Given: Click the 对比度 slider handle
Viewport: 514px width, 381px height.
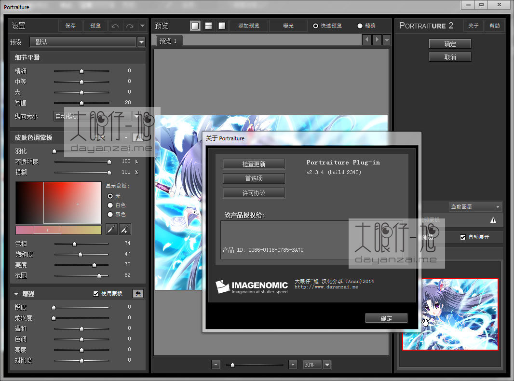Looking at the screenshot, I should pyautogui.click(x=81, y=360).
